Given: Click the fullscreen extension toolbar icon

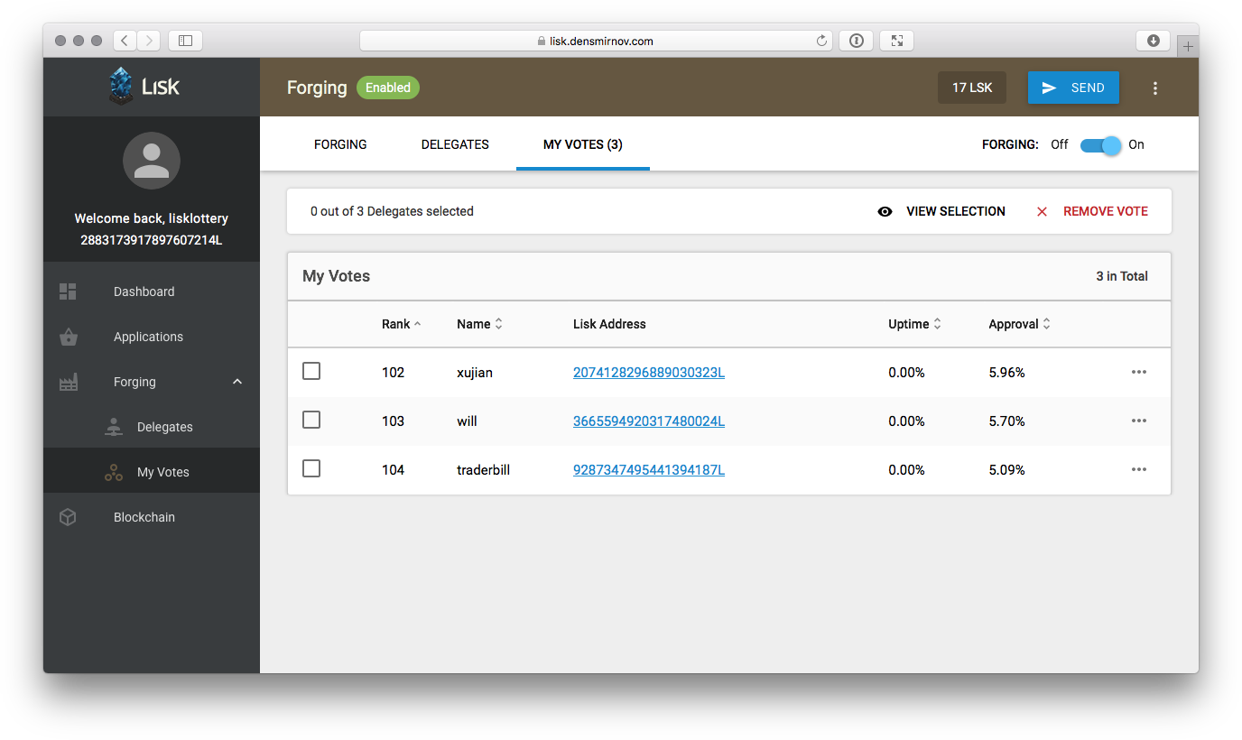Looking at the screenshot, I should (896, 41).
